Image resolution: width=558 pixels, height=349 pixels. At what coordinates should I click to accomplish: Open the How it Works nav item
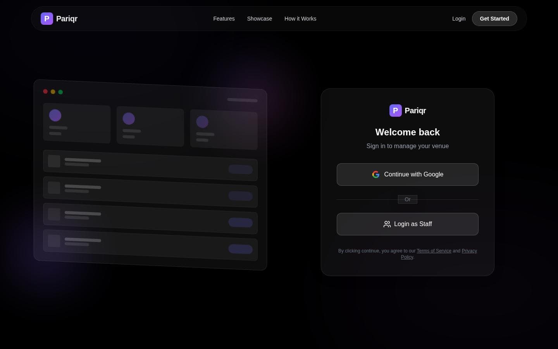point(300,19)
